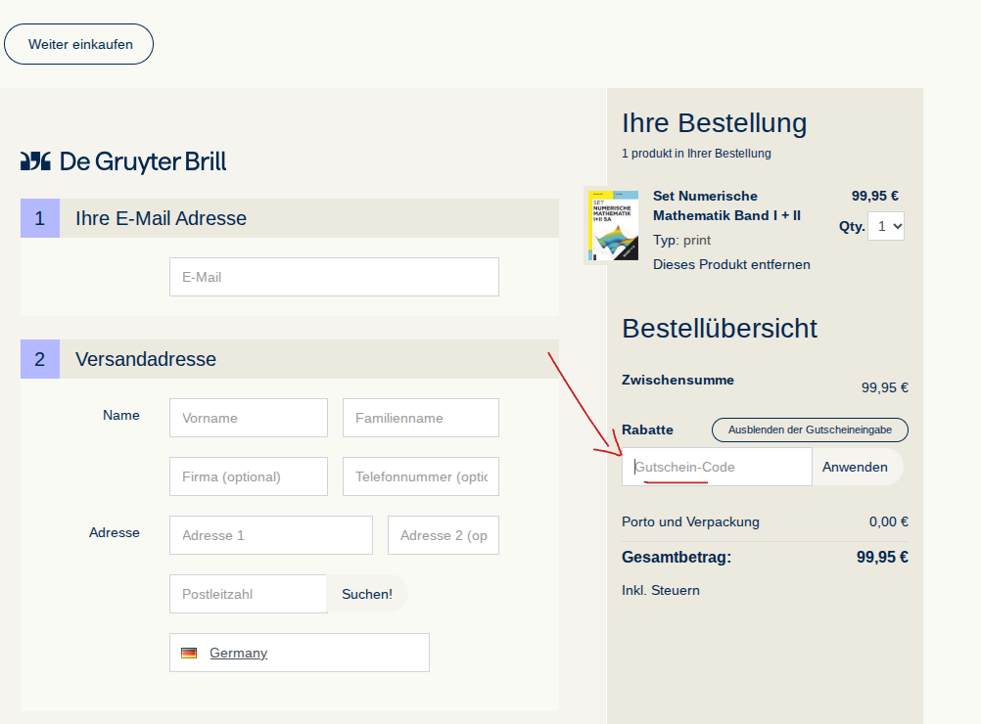Click the Adresse 1 field
Viewport: 981px width, 724px height.
(x=271, y=535)
